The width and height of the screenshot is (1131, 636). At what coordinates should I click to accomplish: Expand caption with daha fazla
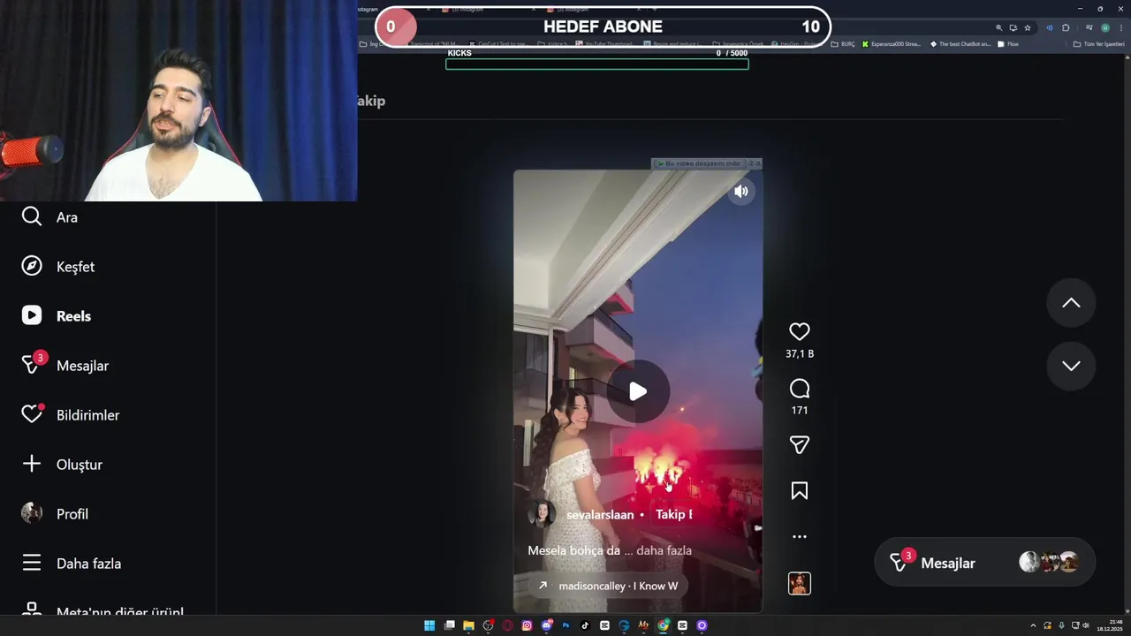point(664,550)
